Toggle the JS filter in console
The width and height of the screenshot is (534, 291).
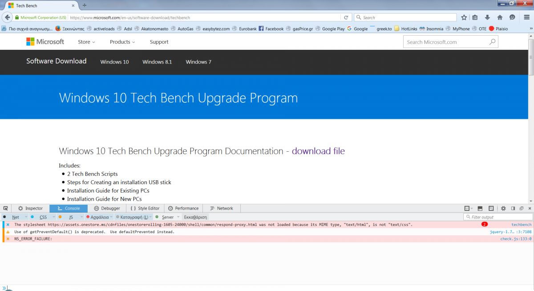tap(71, 217)
